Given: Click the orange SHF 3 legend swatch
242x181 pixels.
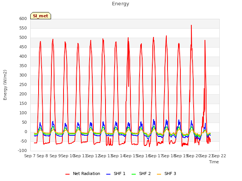Looking at the screenshot, I should click(x=159, y=174).
